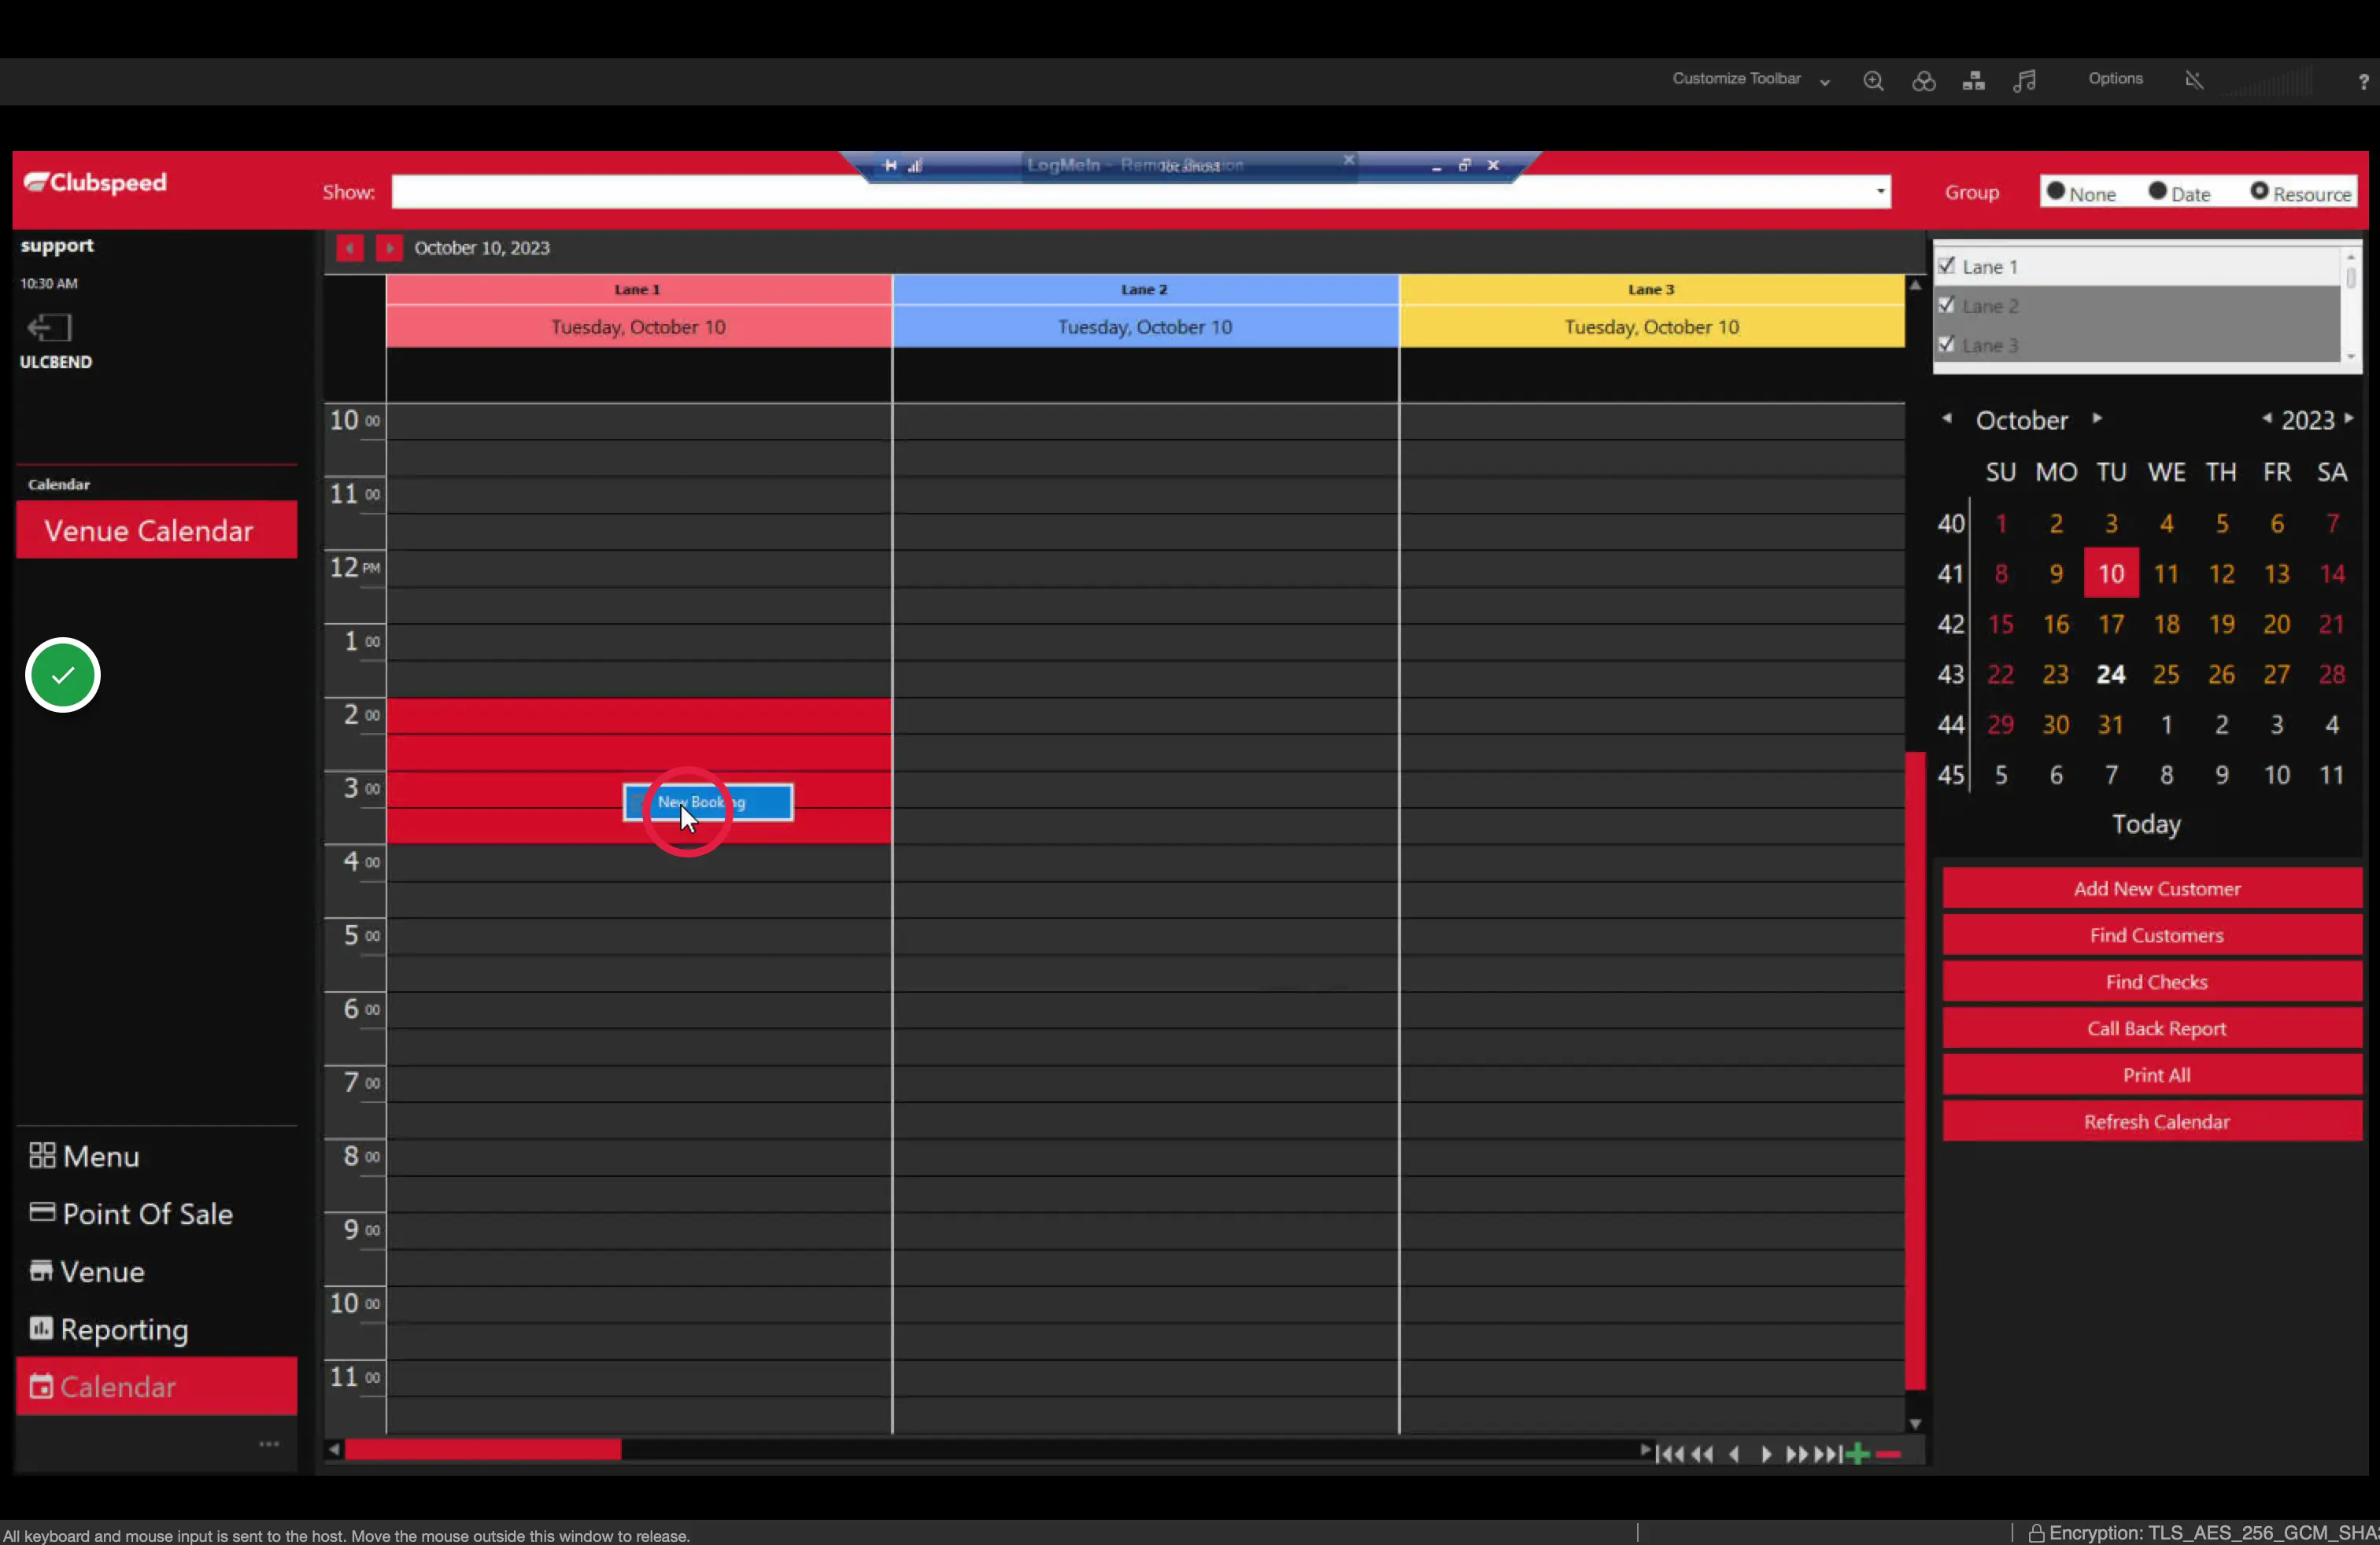This screenshot has width=2380, height=1545.
Task: Click the double-left rewind arrow
Action: coord(1702,1454)
